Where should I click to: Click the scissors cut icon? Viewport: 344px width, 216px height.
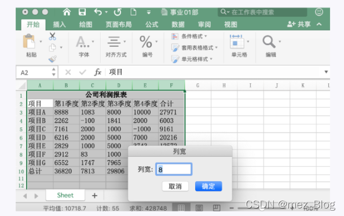tap(53, 36)
